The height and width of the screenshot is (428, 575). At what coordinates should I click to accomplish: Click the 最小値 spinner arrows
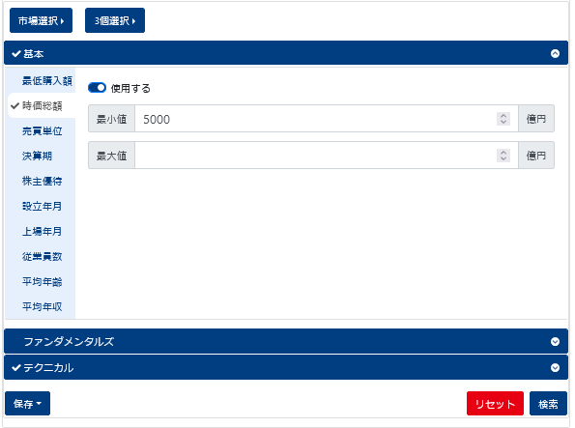tap(503, 119)
